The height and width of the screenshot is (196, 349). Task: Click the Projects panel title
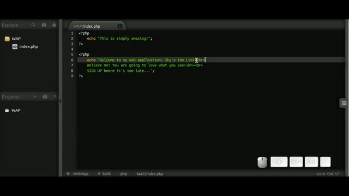coord(11,97)
